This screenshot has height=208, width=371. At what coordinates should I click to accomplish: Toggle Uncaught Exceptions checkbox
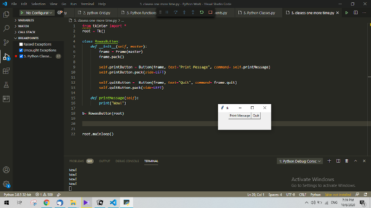[x=21, y=50]
